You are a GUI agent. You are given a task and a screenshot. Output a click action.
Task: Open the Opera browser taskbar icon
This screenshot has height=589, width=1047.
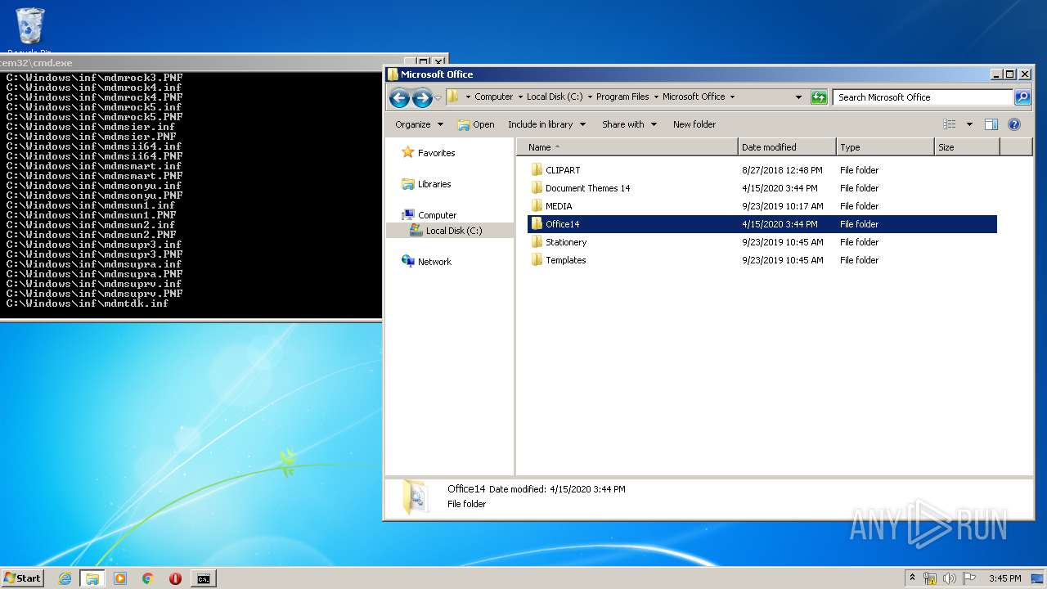pyautogui.click(x=175, y=578)
